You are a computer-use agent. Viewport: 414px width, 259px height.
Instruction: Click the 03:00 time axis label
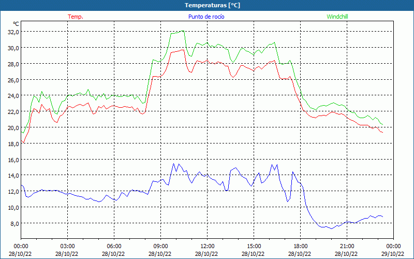point(67,247)
